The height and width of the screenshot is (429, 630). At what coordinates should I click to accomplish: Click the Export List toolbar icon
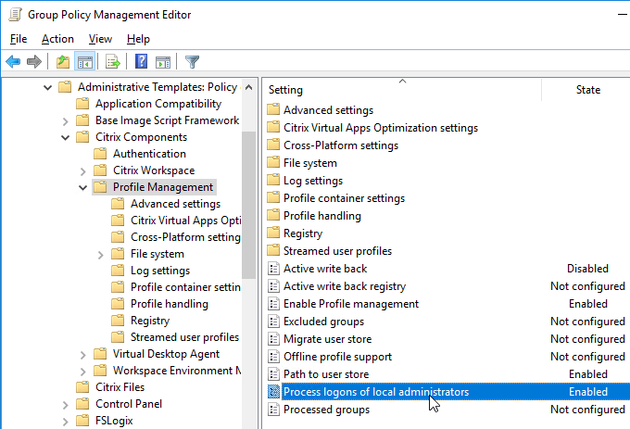(x=113, y=62)
